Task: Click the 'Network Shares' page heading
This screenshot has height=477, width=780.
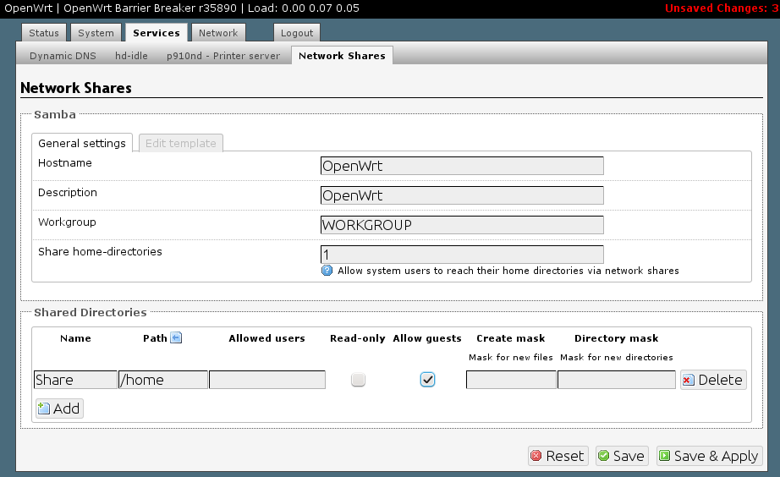Action: (76, 88)
